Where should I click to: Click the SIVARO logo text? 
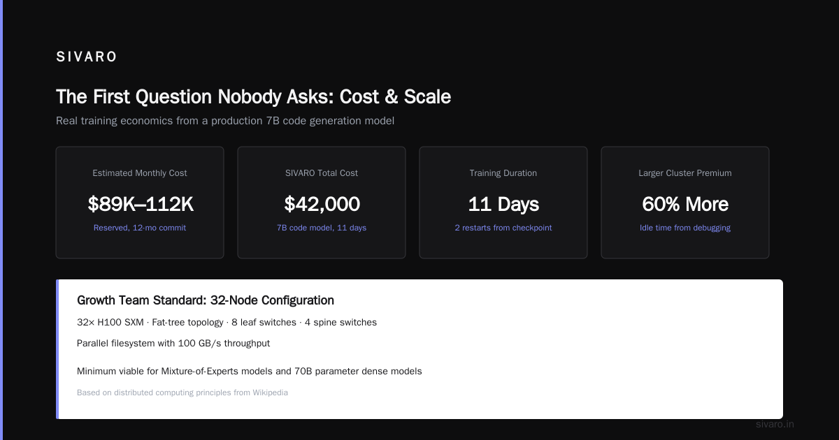coord(87,57)
